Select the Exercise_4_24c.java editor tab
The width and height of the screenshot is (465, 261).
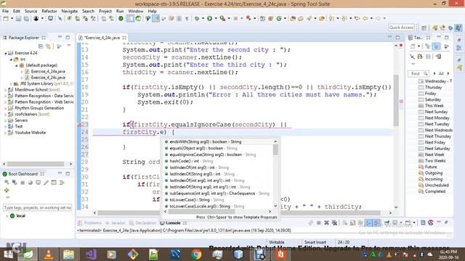(102, 38)
